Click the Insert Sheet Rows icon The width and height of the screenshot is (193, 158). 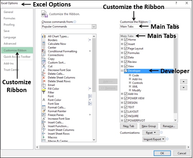[44, 134]
